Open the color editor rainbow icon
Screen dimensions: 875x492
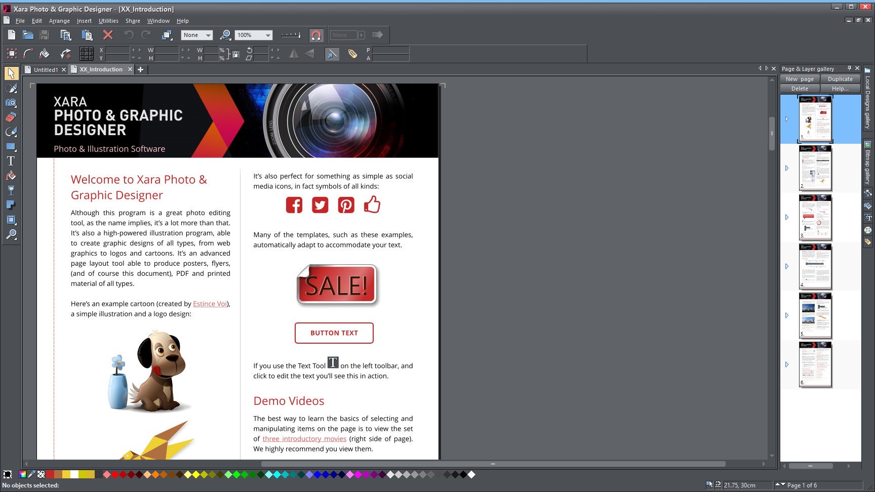click(22, 474)
